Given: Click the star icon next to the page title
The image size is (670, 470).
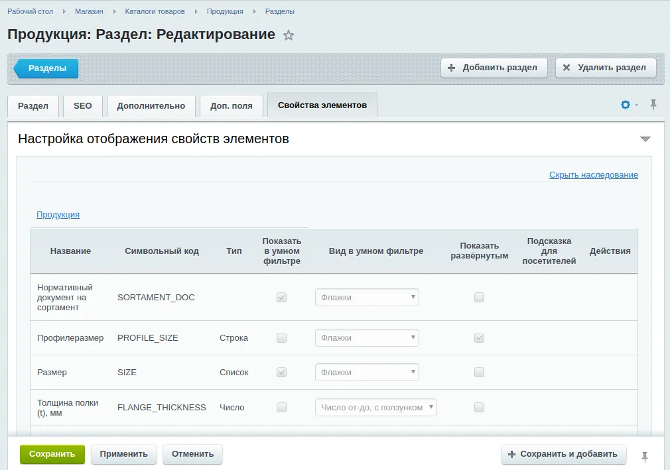Looking at the screenshot, I should (289, 34).
